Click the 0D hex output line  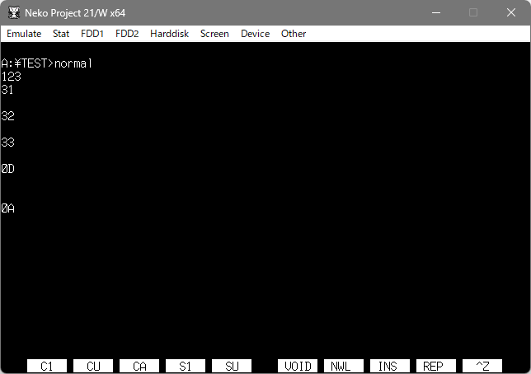(7, 169)
